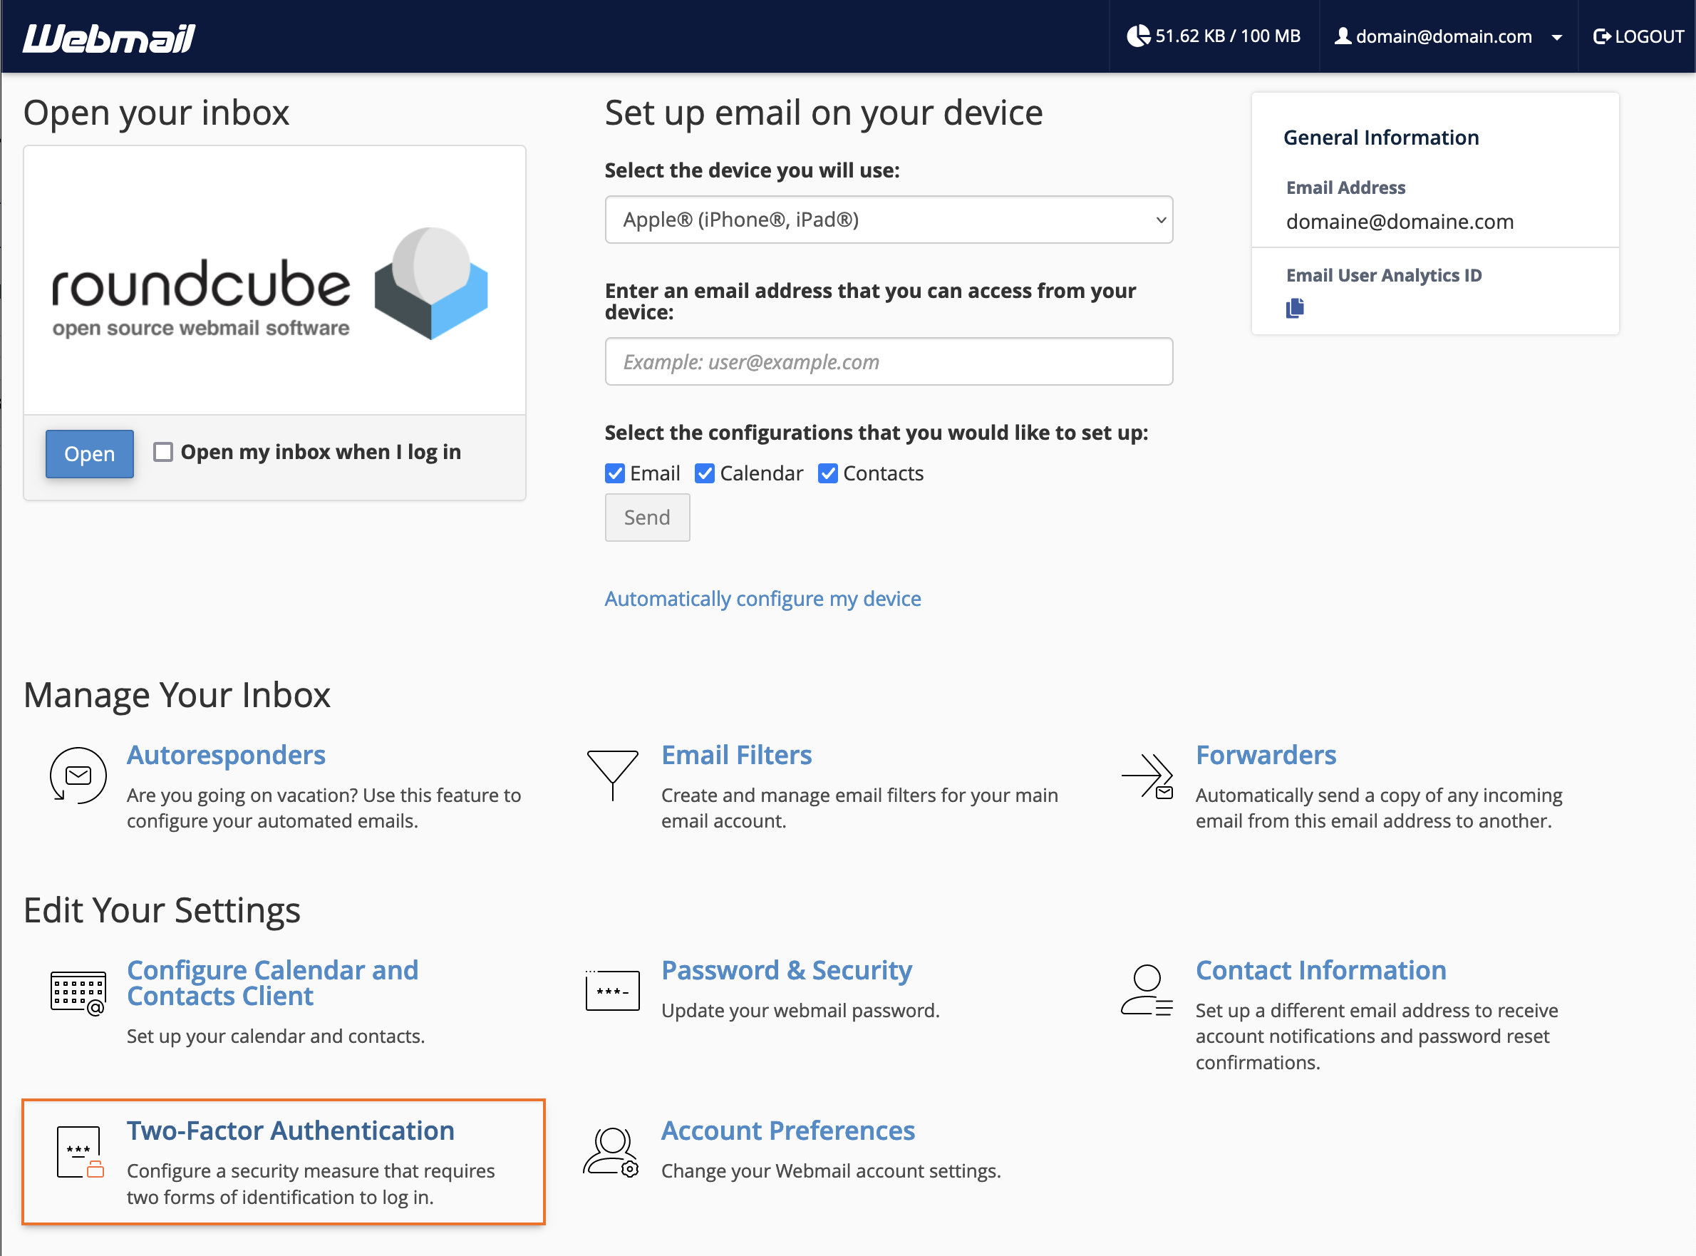This screenshot has width=1696, height=1256.
Task: Copy the Email User Analytics ID
Action: 1295,308
